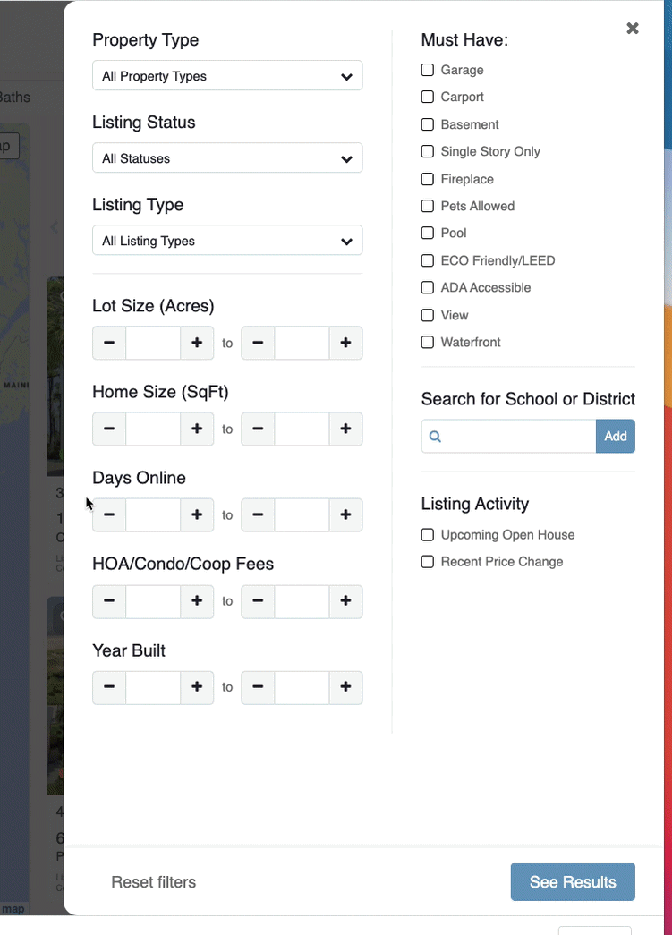Increase minimum Lot Size with plus icon

pos(197,343)
